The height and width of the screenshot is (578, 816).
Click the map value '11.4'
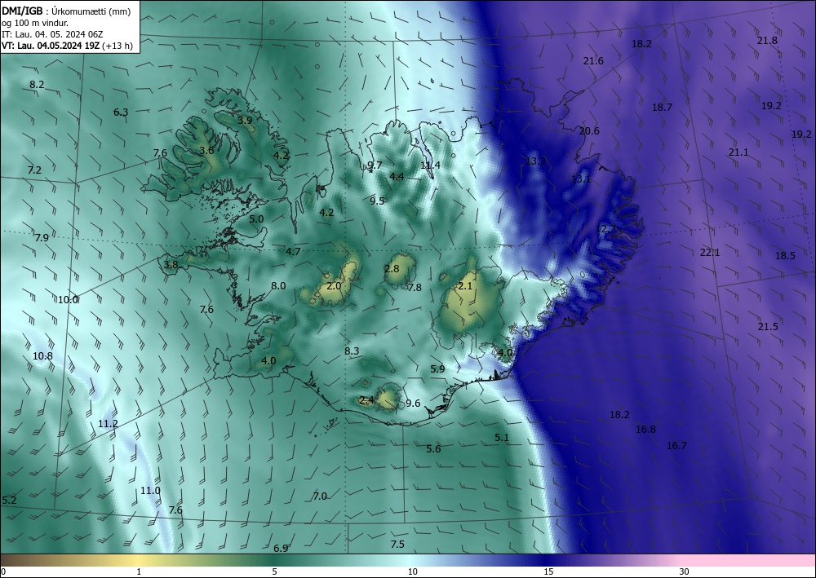coord(430,165)
